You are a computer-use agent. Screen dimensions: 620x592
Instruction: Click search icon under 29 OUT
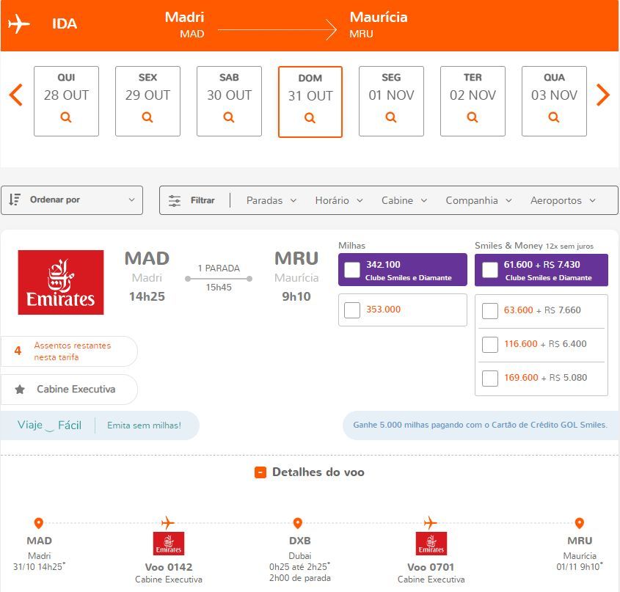pyautogui.click(x=147, y=117)
